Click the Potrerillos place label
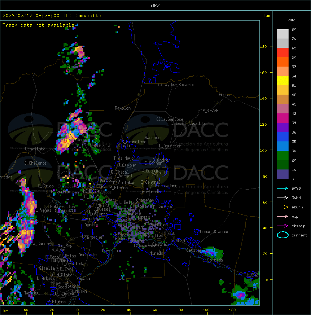The width and height of the screenshot is (311, 315). click(x=62, y=207)
